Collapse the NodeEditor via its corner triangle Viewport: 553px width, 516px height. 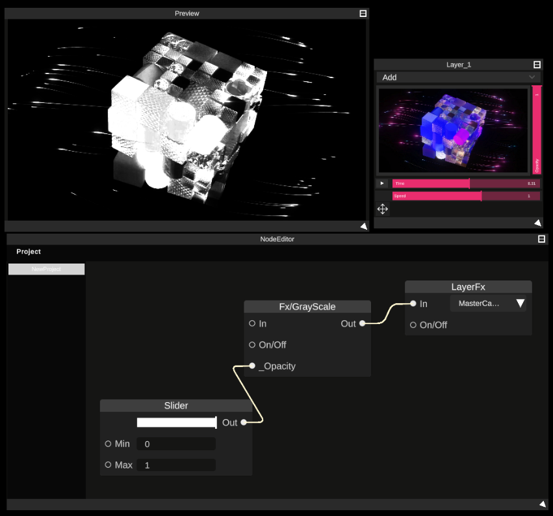[x=542, y=504]
